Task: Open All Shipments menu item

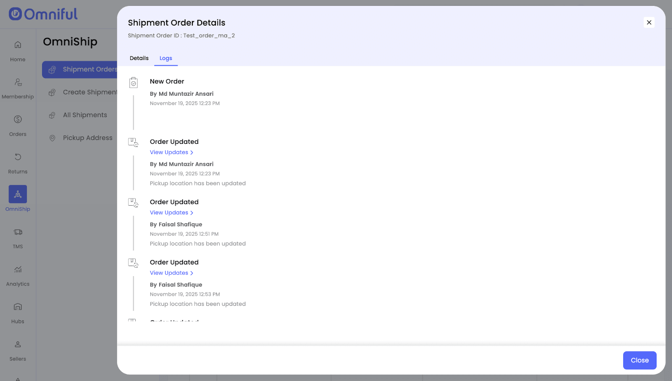Action: click(85, 115)
